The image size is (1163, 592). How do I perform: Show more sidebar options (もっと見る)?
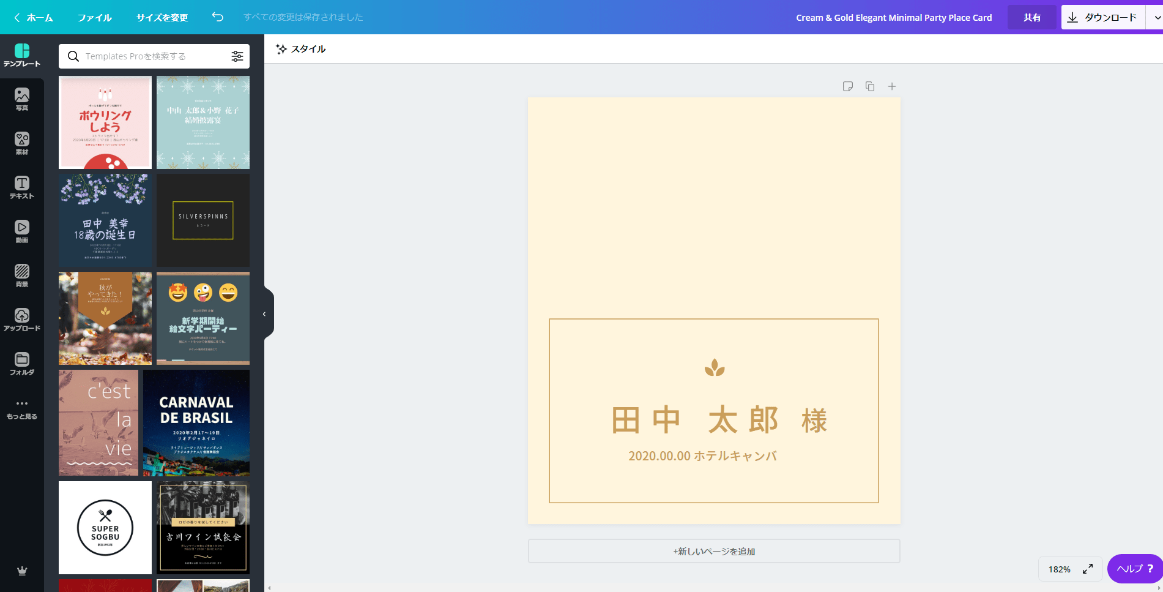coord(22,408)
